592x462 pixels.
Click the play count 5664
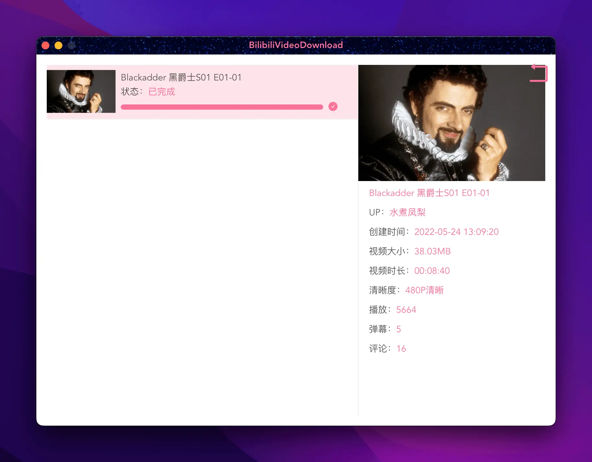tap(406, 310)
